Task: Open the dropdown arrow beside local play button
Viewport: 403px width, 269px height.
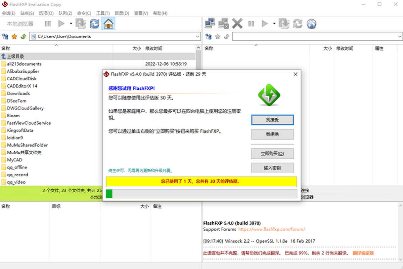Action: click(x=71, y=24)
